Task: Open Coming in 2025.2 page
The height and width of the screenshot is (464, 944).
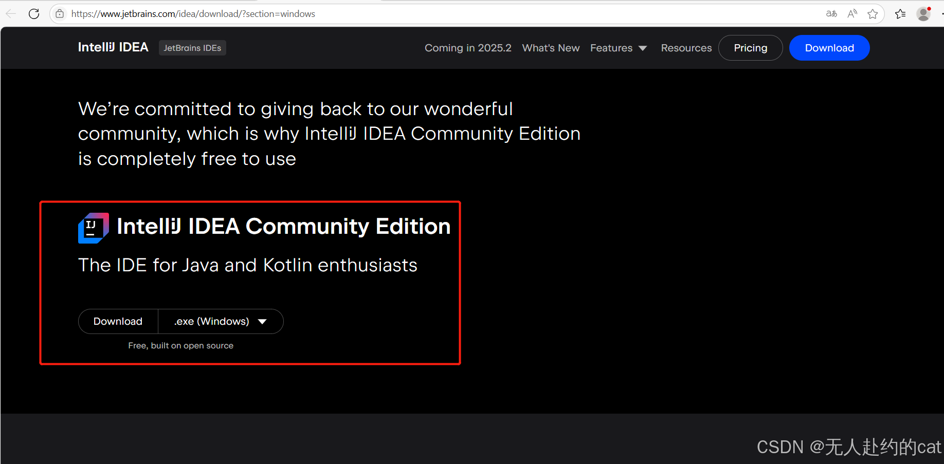Action: click(468, 48)
